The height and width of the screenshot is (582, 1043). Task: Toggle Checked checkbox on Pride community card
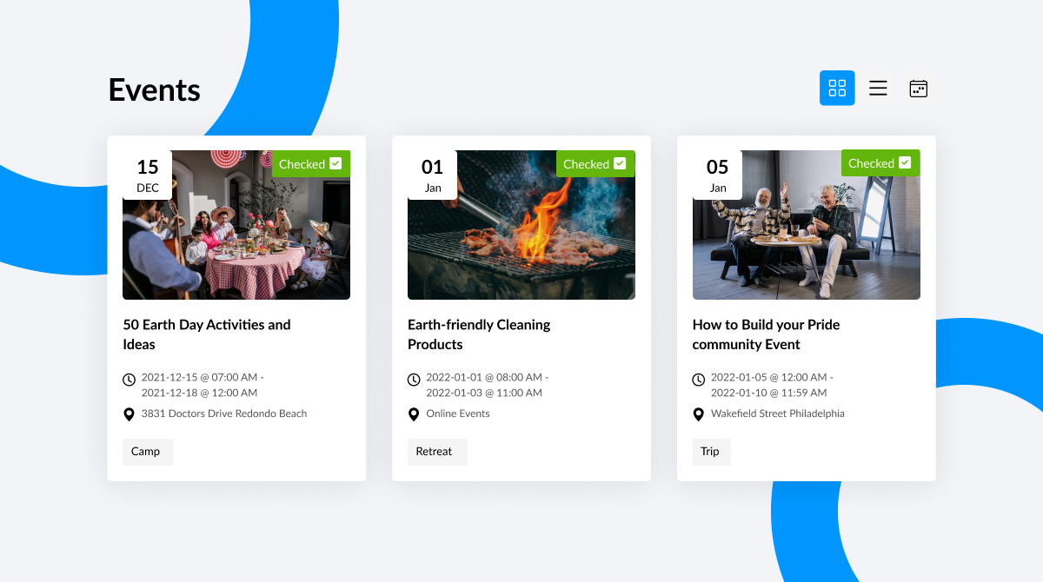coord(905,162)
